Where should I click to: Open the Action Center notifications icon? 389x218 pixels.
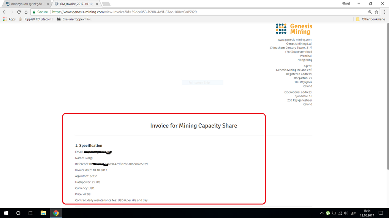click(x=381, y=213)
